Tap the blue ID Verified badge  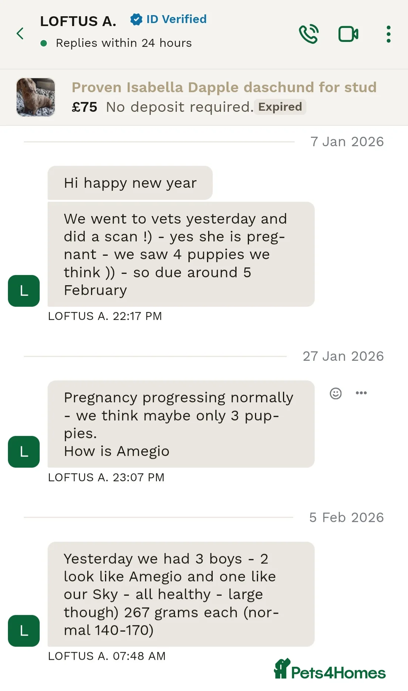coord(168,19)
